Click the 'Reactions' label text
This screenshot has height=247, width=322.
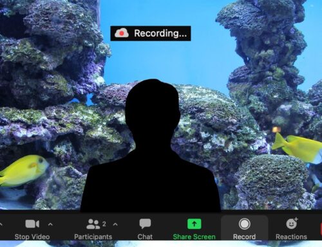pyautogui.click(x=291, y=237)
